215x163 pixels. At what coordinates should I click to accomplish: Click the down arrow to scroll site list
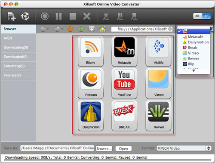(x=193, y=71)
